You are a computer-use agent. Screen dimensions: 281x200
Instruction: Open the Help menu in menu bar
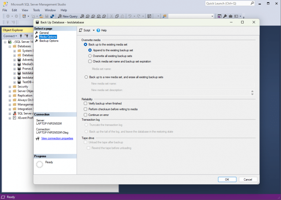tap(64, 10)
